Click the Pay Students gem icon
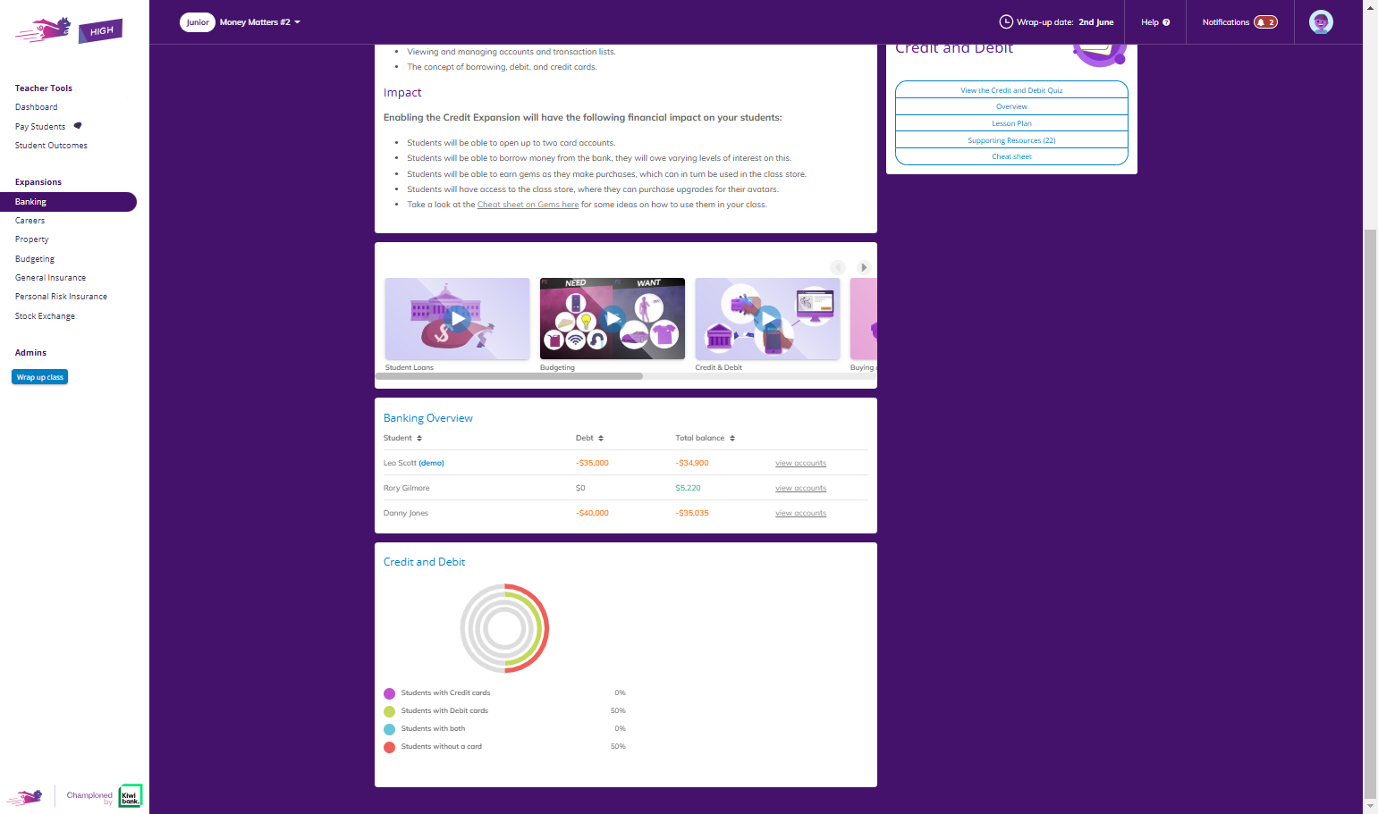Viewport: 1378px width, 814px height. (78, 126)
